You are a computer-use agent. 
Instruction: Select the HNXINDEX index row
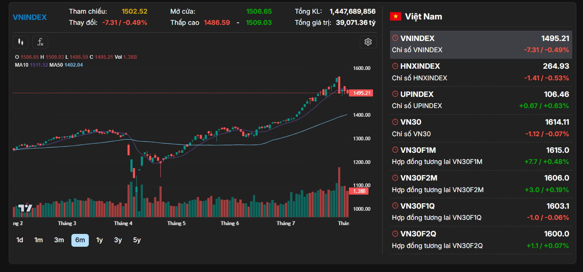481,72
